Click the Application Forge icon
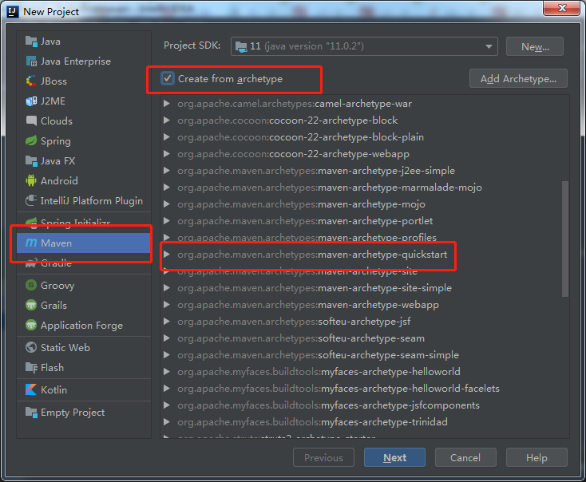This screenshot has height=482, width=586. pyautogui.click(x=31, y=325)
